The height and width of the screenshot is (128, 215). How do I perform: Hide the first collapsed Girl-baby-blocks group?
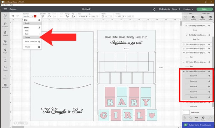click(x=209, y=45)
